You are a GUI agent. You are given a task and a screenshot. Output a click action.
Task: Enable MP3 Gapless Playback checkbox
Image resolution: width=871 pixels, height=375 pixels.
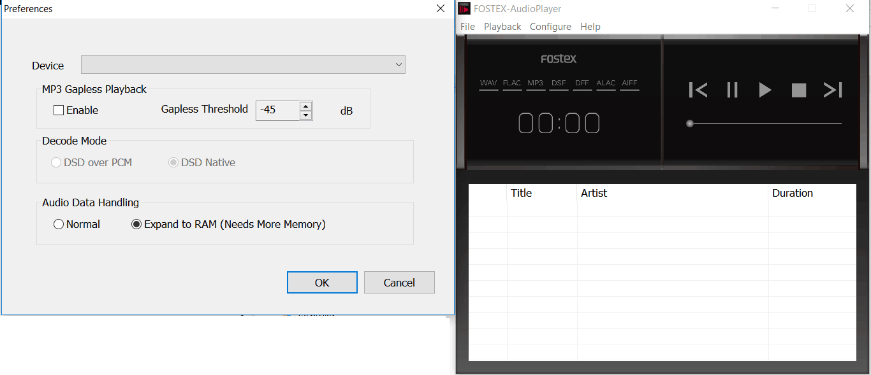[59, 110]
